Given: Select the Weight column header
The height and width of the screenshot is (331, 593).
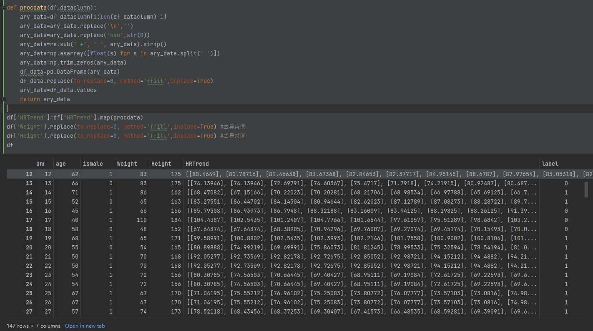Looking at the screenshot, I should pyautogui.click(x=127, y=164).
